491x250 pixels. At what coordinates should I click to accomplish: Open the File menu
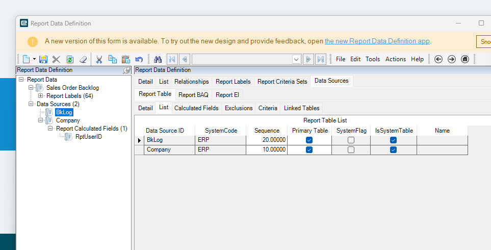point(341,59)
